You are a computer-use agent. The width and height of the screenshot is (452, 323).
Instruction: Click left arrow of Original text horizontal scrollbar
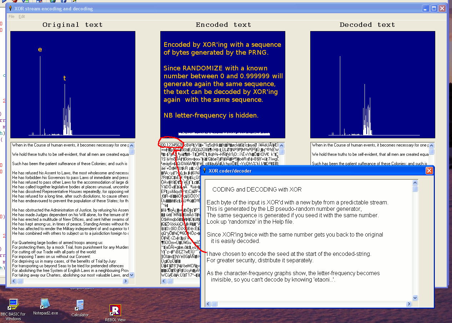14,281
